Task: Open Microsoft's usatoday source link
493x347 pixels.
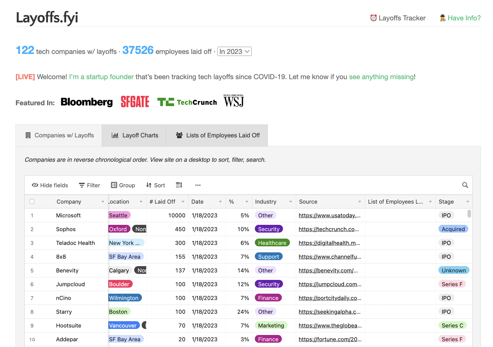Action: click(330, 215)
